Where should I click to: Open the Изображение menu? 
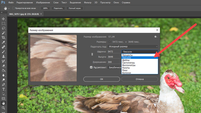coord(43,2)
